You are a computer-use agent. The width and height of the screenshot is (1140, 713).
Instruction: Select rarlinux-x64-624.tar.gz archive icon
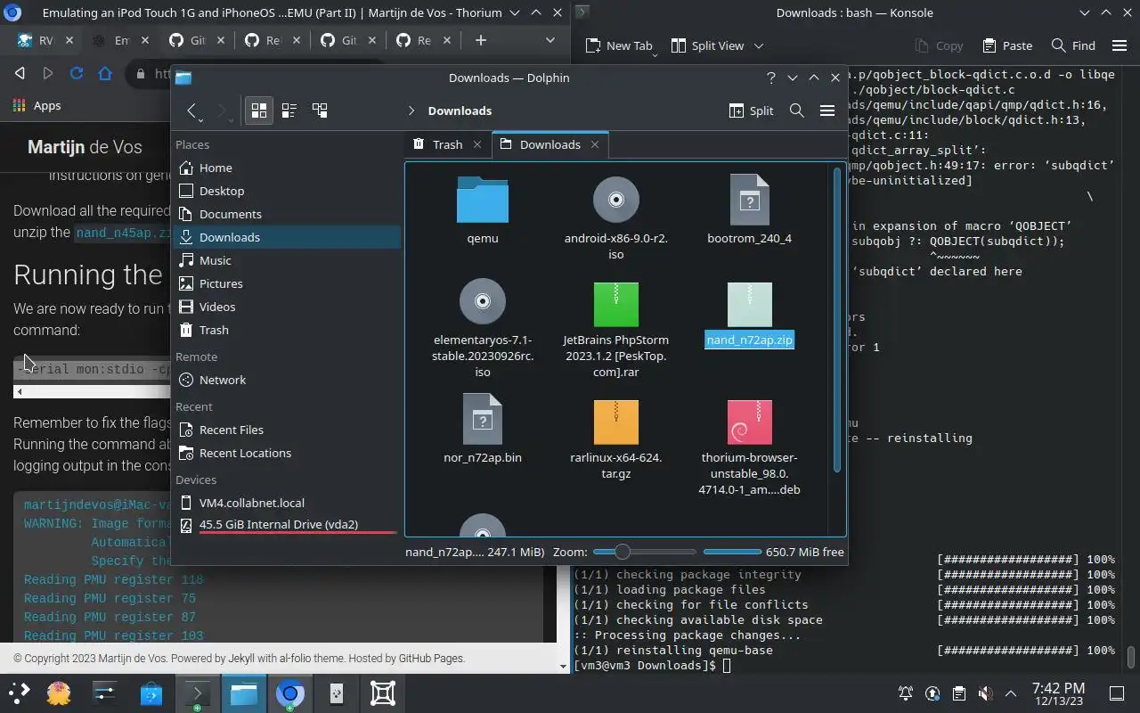click(x=616, y=422)
